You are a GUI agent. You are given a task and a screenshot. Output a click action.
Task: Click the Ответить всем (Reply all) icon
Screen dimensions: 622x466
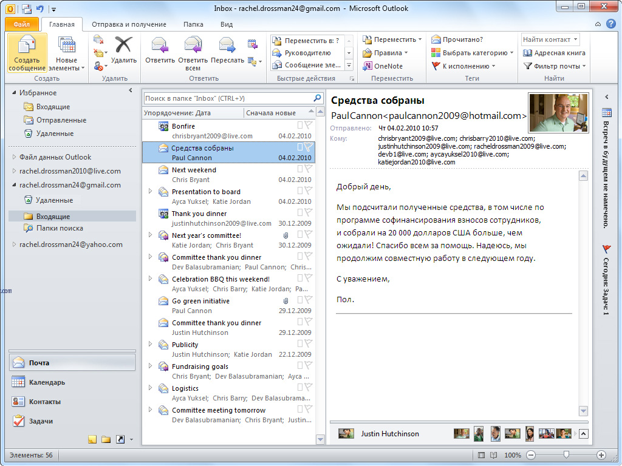[x=193, y=46]
